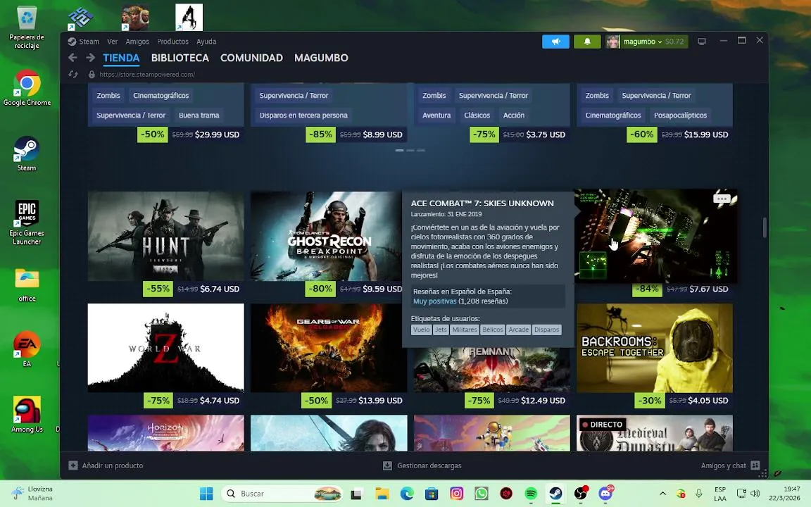811x507 pixels.
Task: Click the Vuelo user tag in tooltip
Action: click(422, 330)
